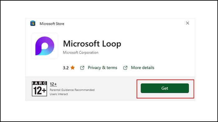The image size is (218, 122).
Task: Click the Parental Guidance Recommended text
Action: pos(72,90)
